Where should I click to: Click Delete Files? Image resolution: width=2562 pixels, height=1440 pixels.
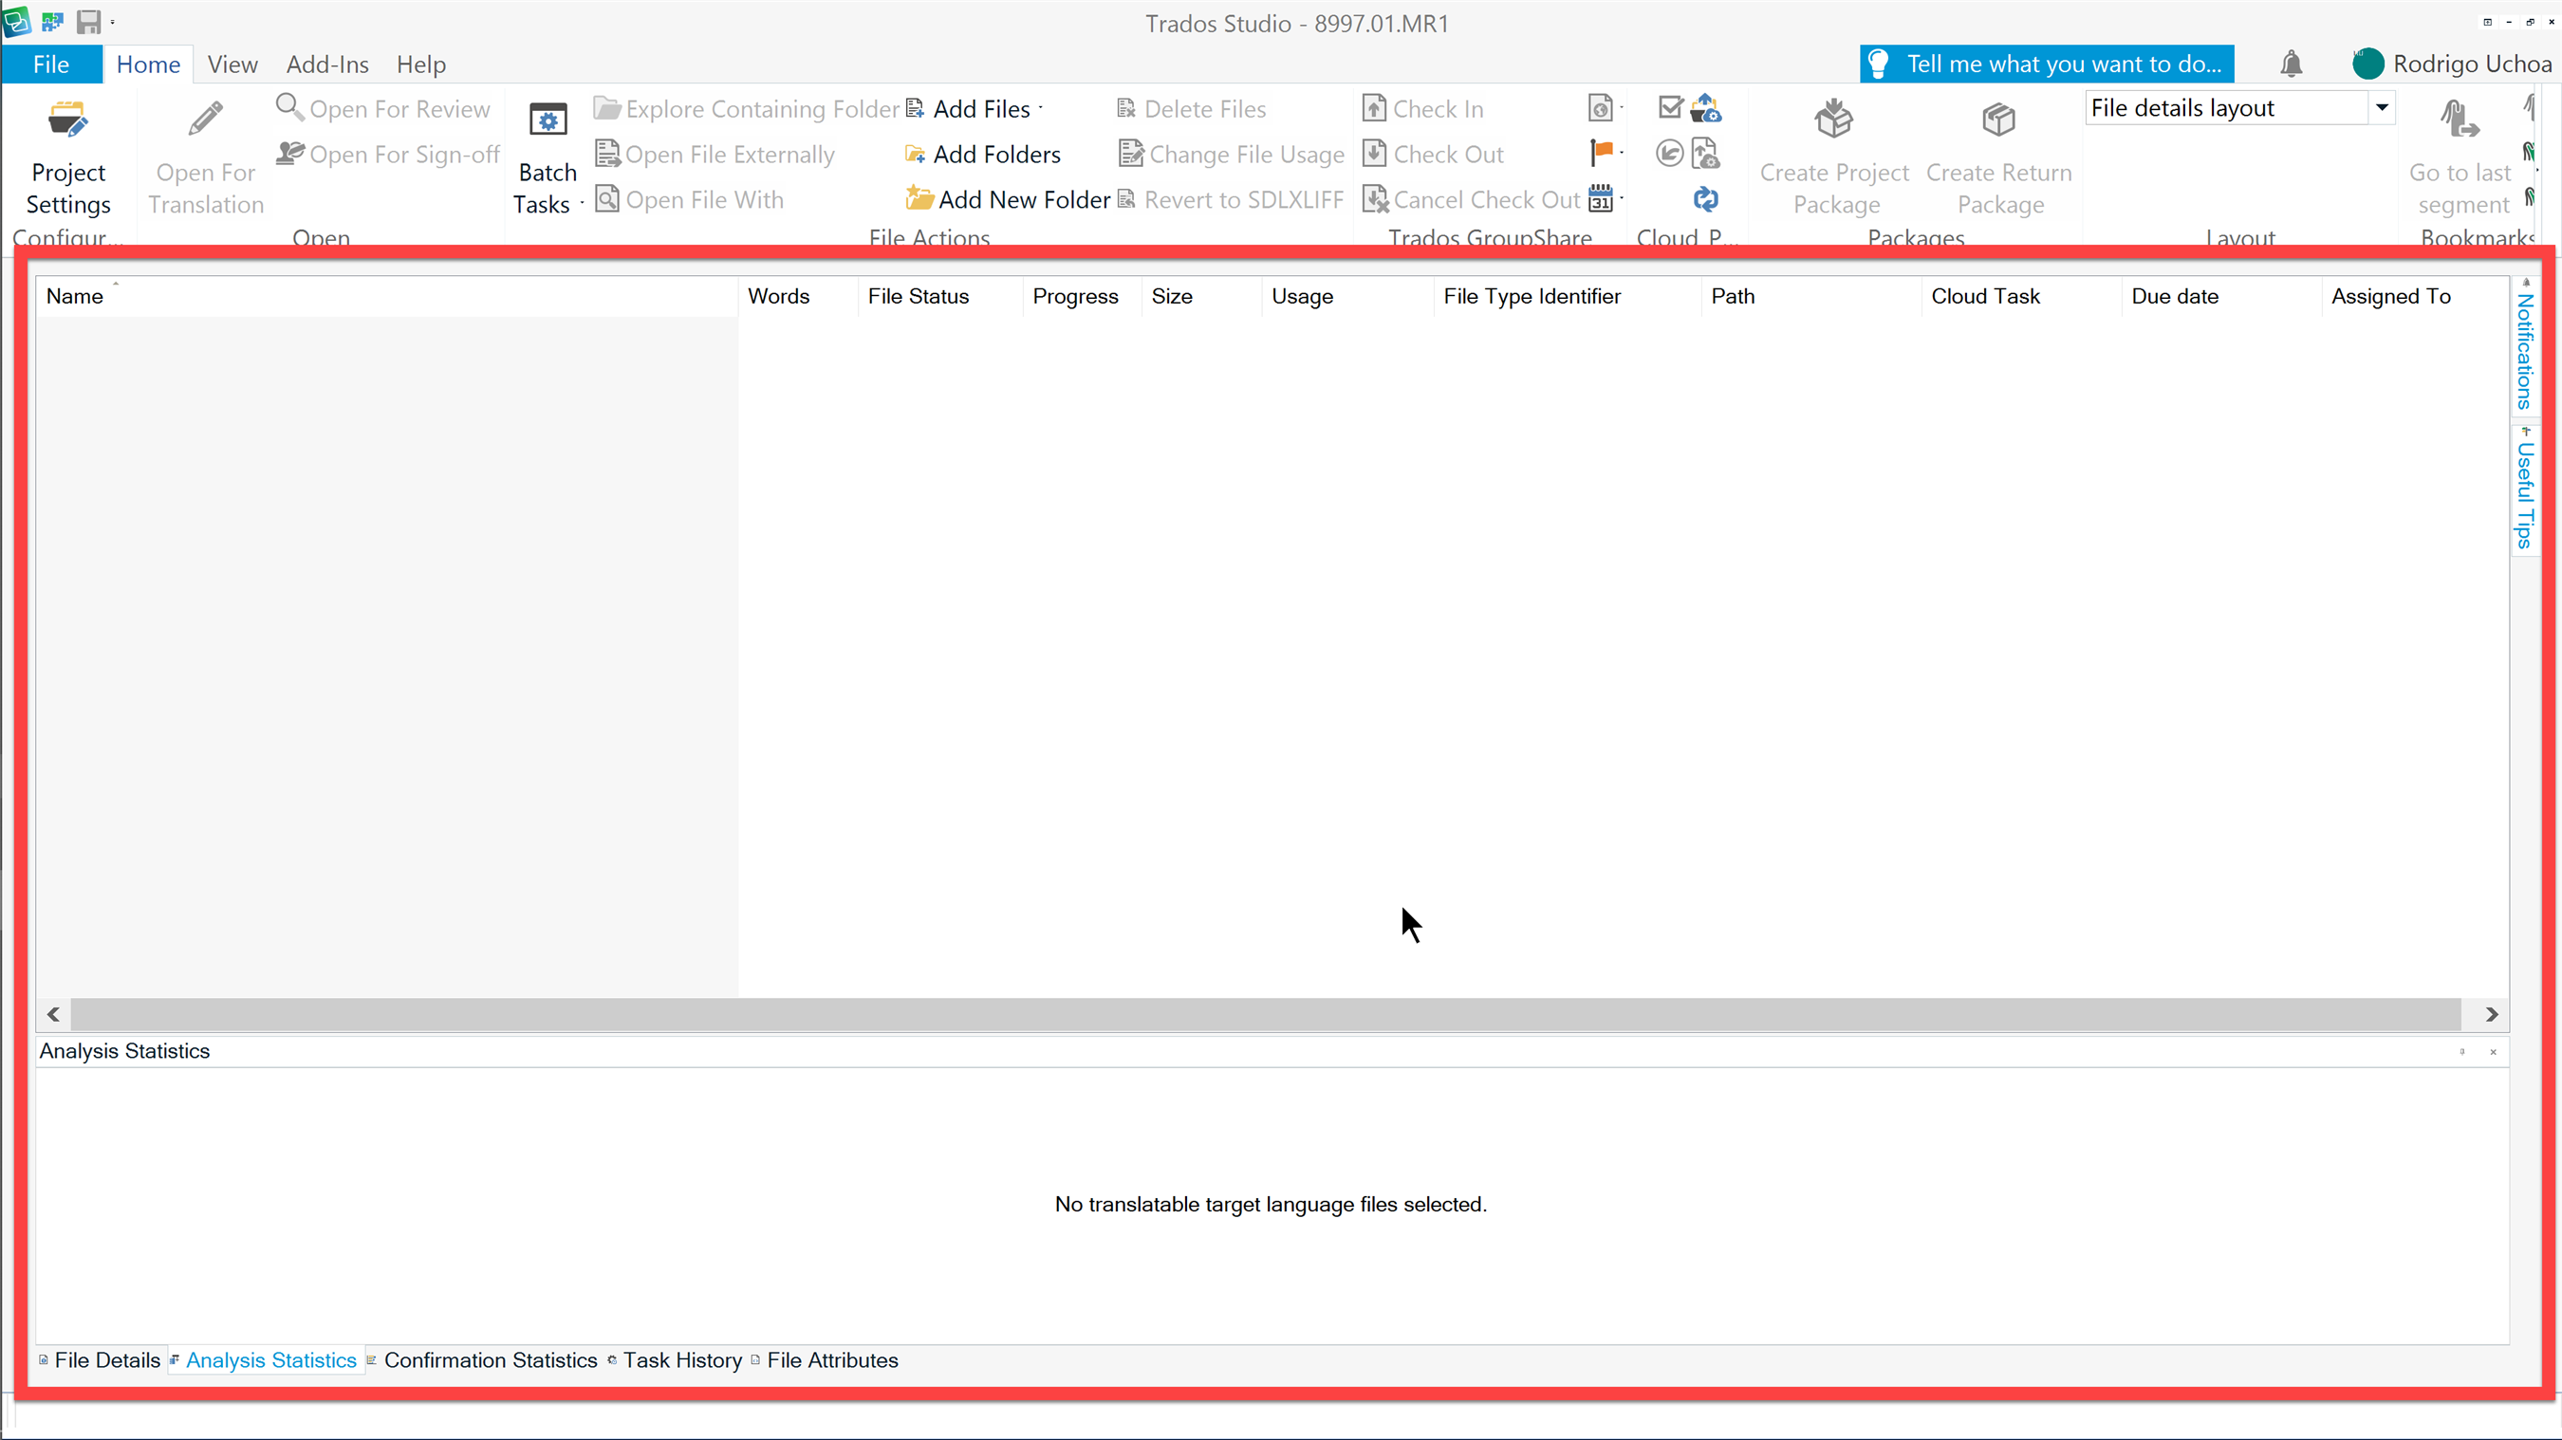1192,108
